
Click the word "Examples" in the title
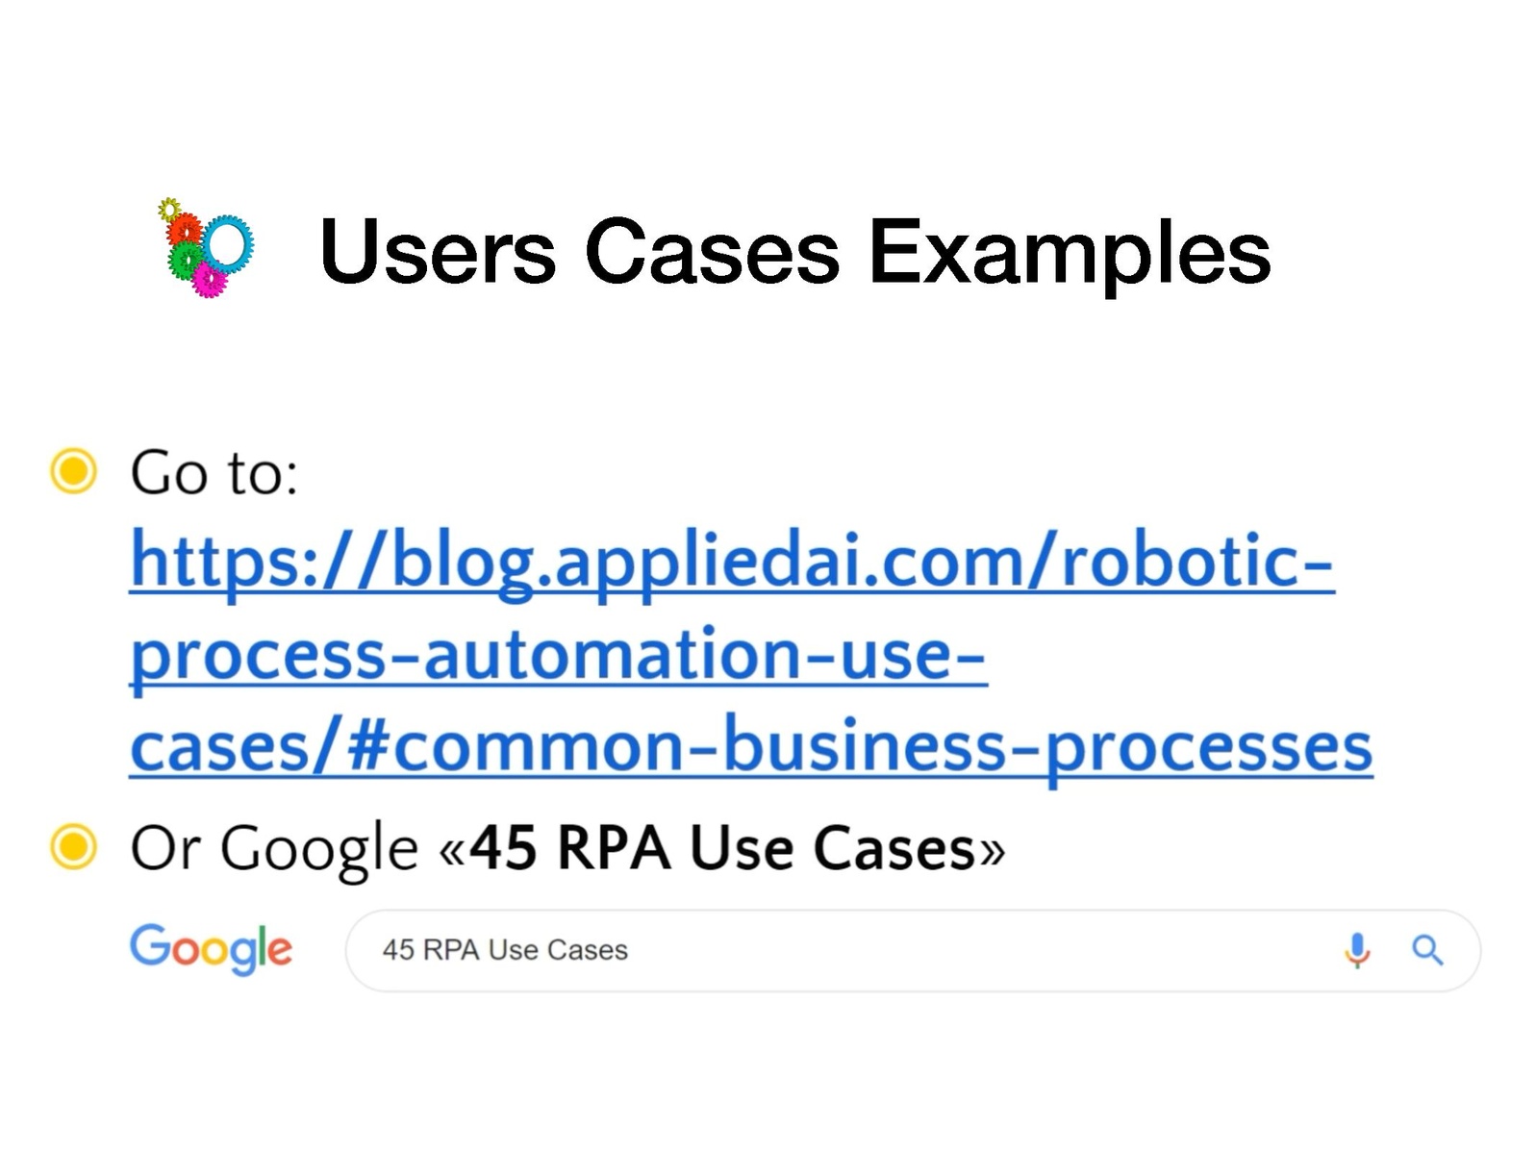click(x=1070, y=252)
